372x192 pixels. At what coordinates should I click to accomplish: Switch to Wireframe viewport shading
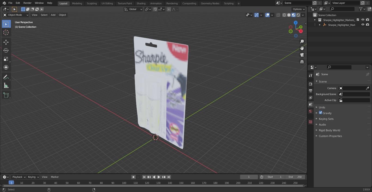click(x=284, y=15)
